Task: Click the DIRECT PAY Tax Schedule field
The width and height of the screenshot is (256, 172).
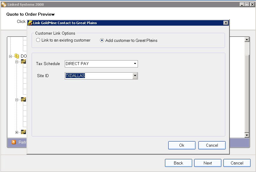Action: click(x=98, y=64)
